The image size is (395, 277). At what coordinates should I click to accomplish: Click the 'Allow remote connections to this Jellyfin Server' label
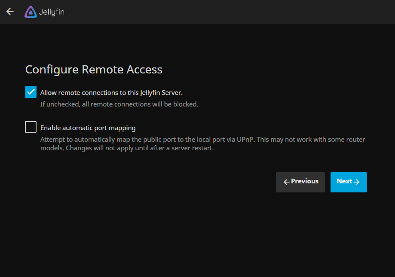(x=111, y=92)
